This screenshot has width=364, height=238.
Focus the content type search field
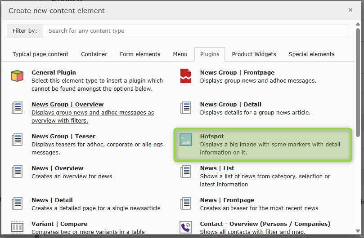click(x=196, y=31)
